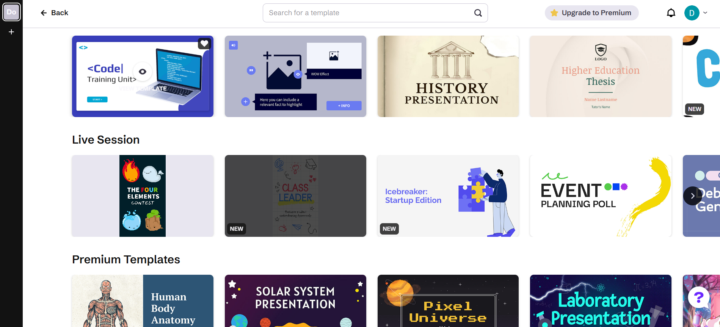Open the notifications bell
This screenshot has width=720, height=327.
click(671, 13)
